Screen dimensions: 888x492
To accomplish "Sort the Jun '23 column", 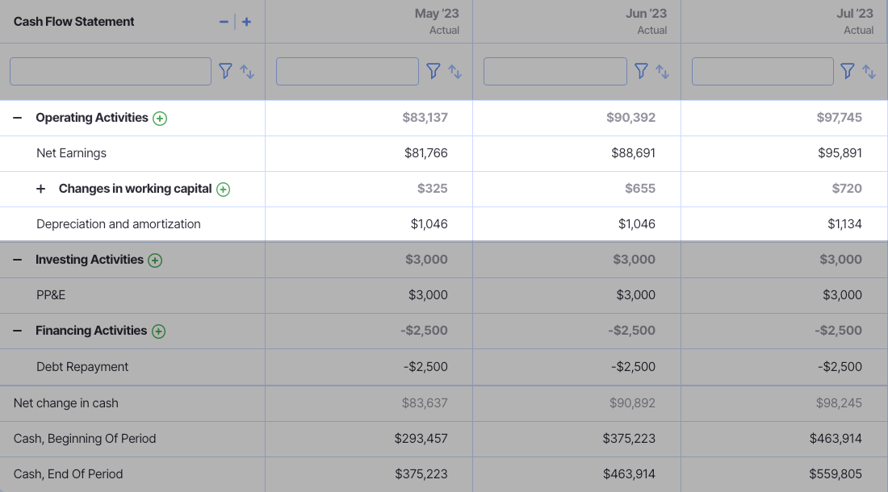I will pyautogui.click(x=663, y=72).
